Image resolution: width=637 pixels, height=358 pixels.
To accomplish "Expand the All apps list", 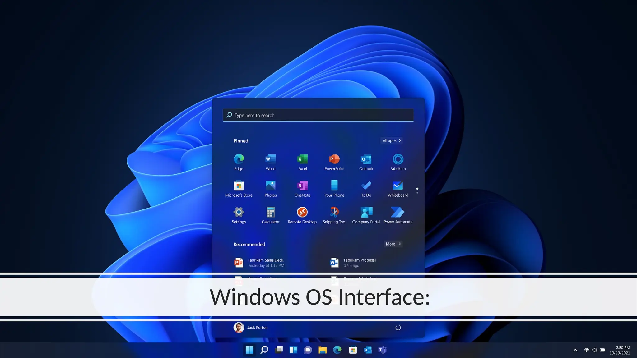I will 392,140.
